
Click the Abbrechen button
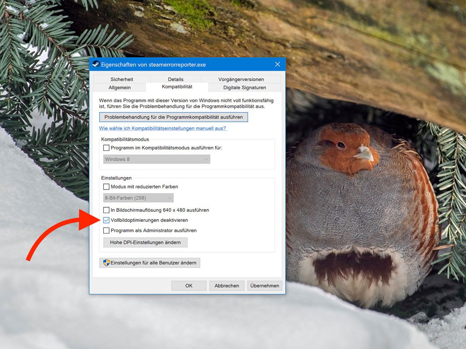click(227, 285)
